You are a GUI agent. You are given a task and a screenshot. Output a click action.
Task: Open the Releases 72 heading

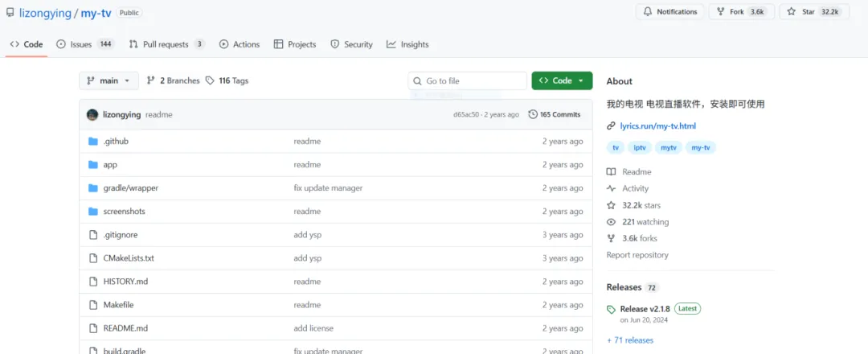[x=633, y=287]
